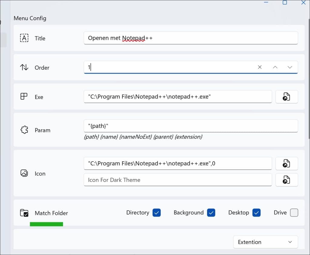Image resolution: width=310 pixels, height=255 pixels.
Task: Click the Title field with Openen met Notepad++
Action: pyautogui.click(x=190, y=38)
